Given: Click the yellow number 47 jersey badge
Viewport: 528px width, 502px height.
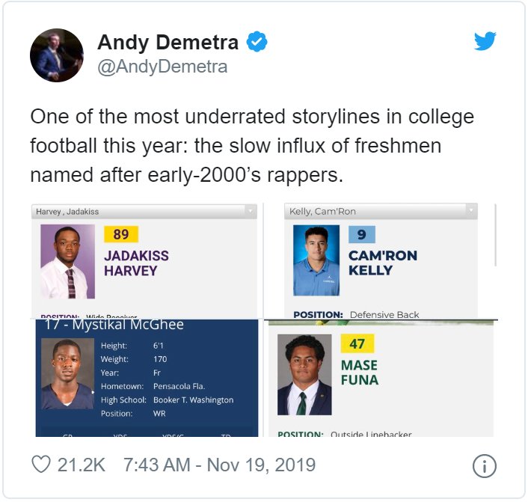Looking at the screenshot, I should pyautogui.click(x=357, y=343).
